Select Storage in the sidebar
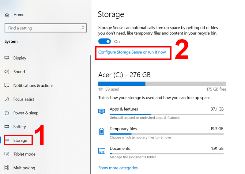 pos(20,140)
